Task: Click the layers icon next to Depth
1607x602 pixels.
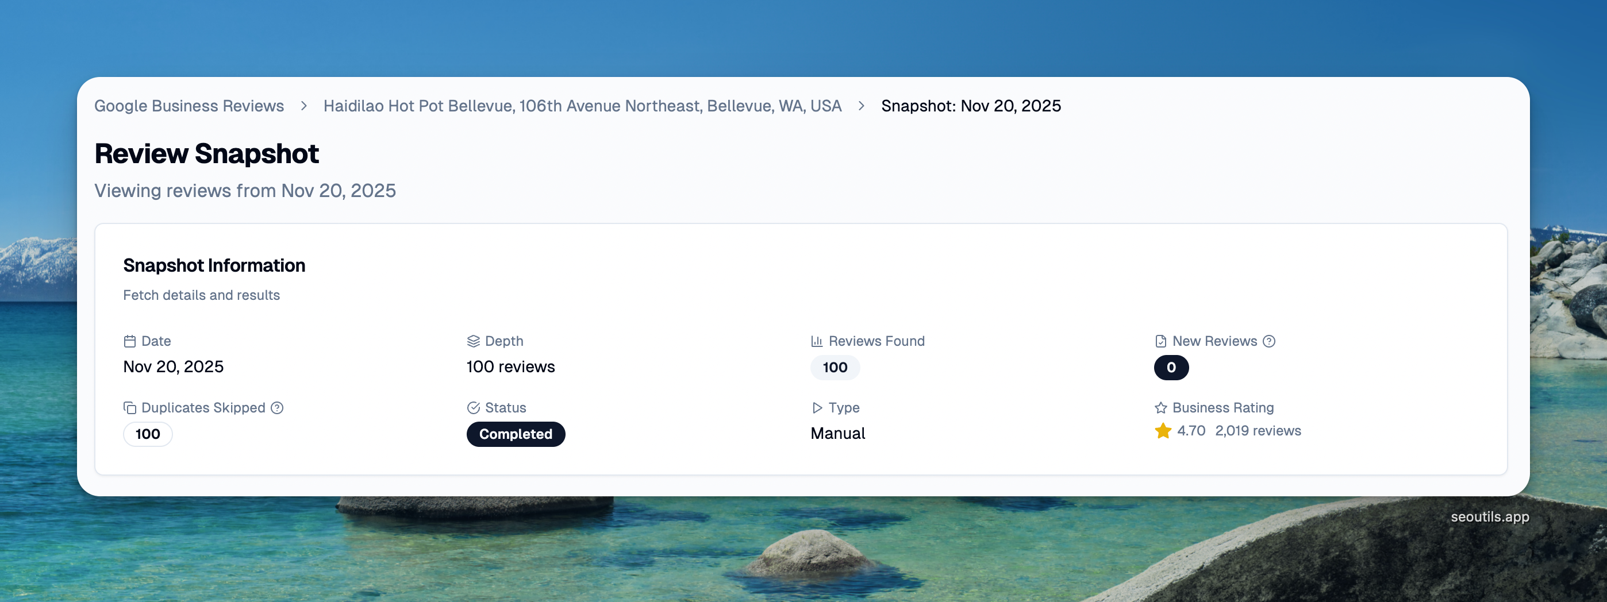Action: point(474,341)
